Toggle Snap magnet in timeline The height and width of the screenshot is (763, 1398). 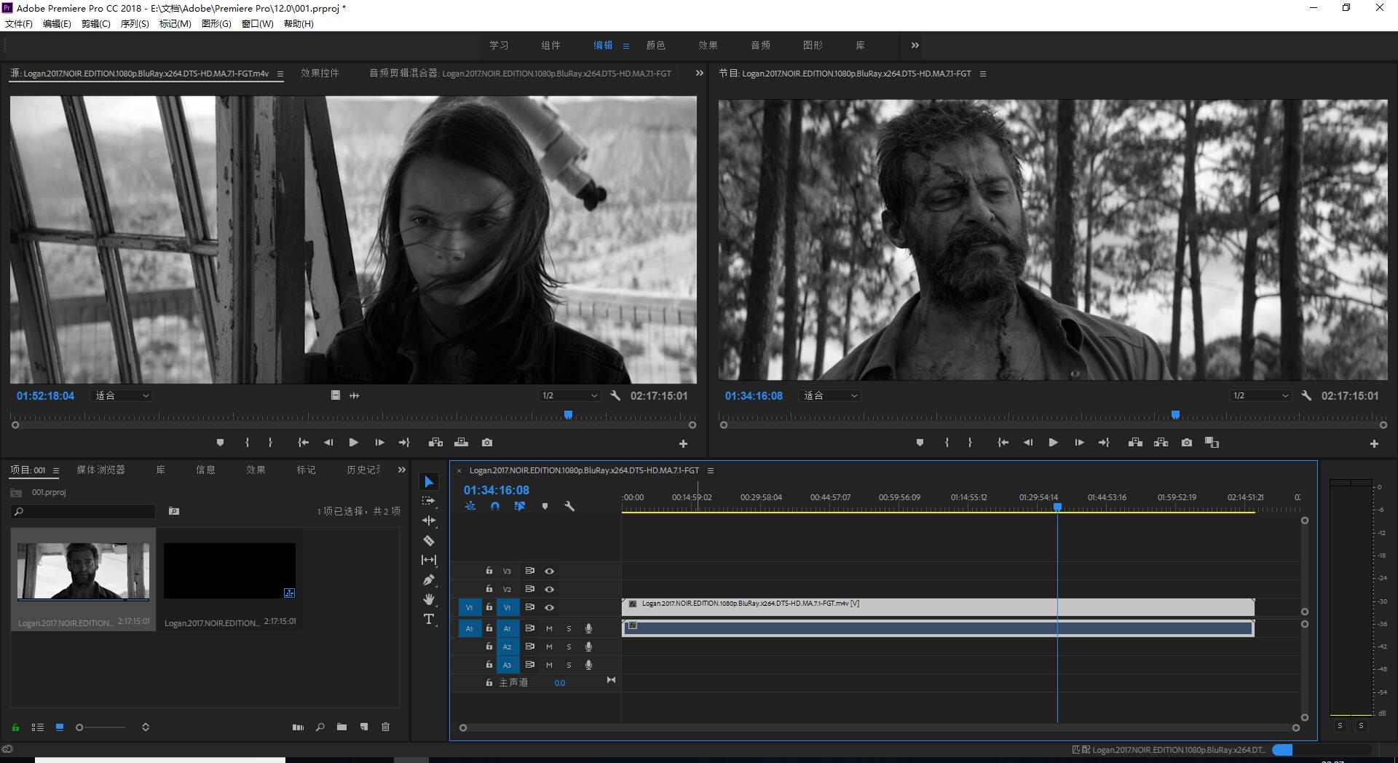click(495, 506)
